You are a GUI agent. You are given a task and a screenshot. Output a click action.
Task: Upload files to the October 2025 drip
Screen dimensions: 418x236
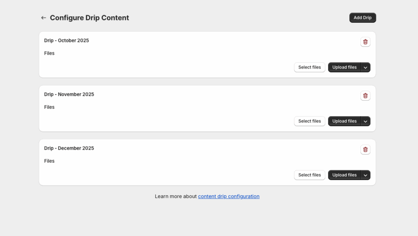pos(344,67)
